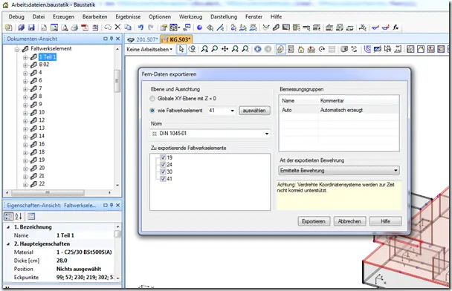Image resolution: width=452 pixels, height=291 pixels.
Task: Open the Darstellung menu
Action: pyautogui.click(x=224, y=16)
